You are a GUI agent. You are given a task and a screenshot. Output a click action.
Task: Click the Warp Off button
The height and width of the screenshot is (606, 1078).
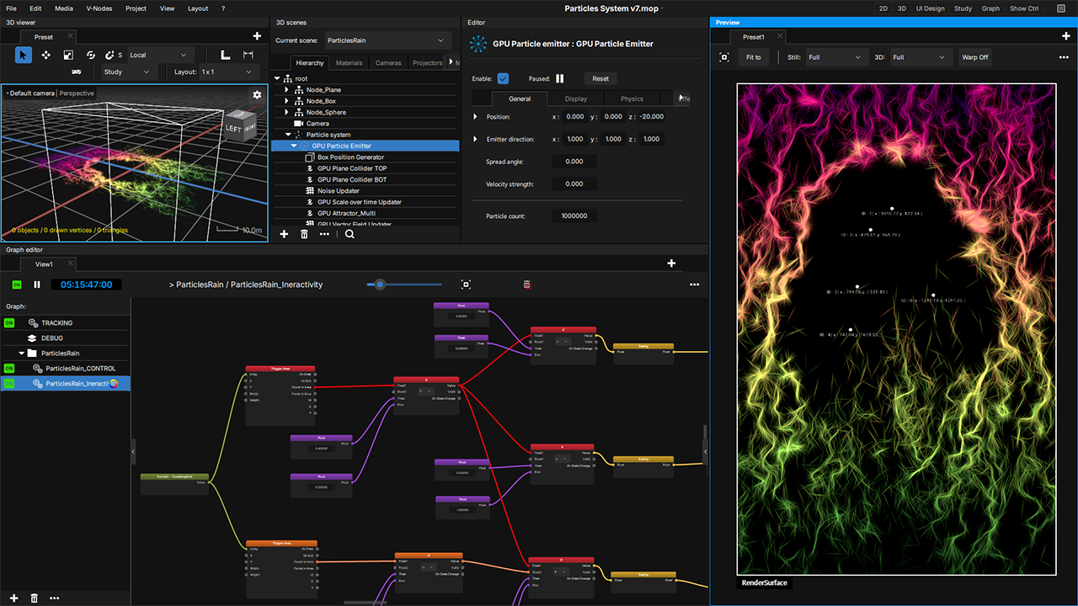(x=975, y=57)
